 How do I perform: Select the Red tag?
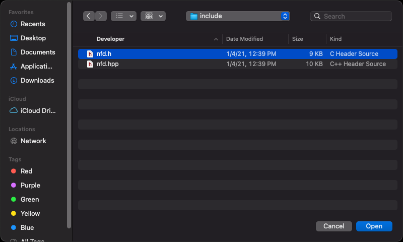26,171
